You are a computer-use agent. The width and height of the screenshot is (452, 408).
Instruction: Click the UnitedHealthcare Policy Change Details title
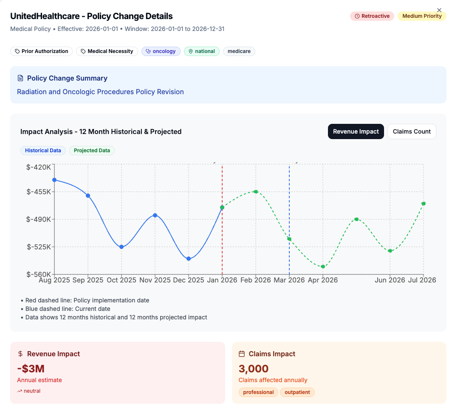click(91, 16)
